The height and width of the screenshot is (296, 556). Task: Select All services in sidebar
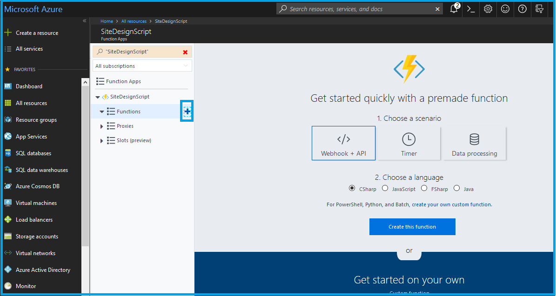pos(29,49)
